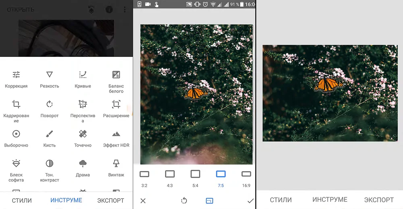Open the layers edit stack icon
Viewport: 403px width, 209px height.
pos(91,10)
